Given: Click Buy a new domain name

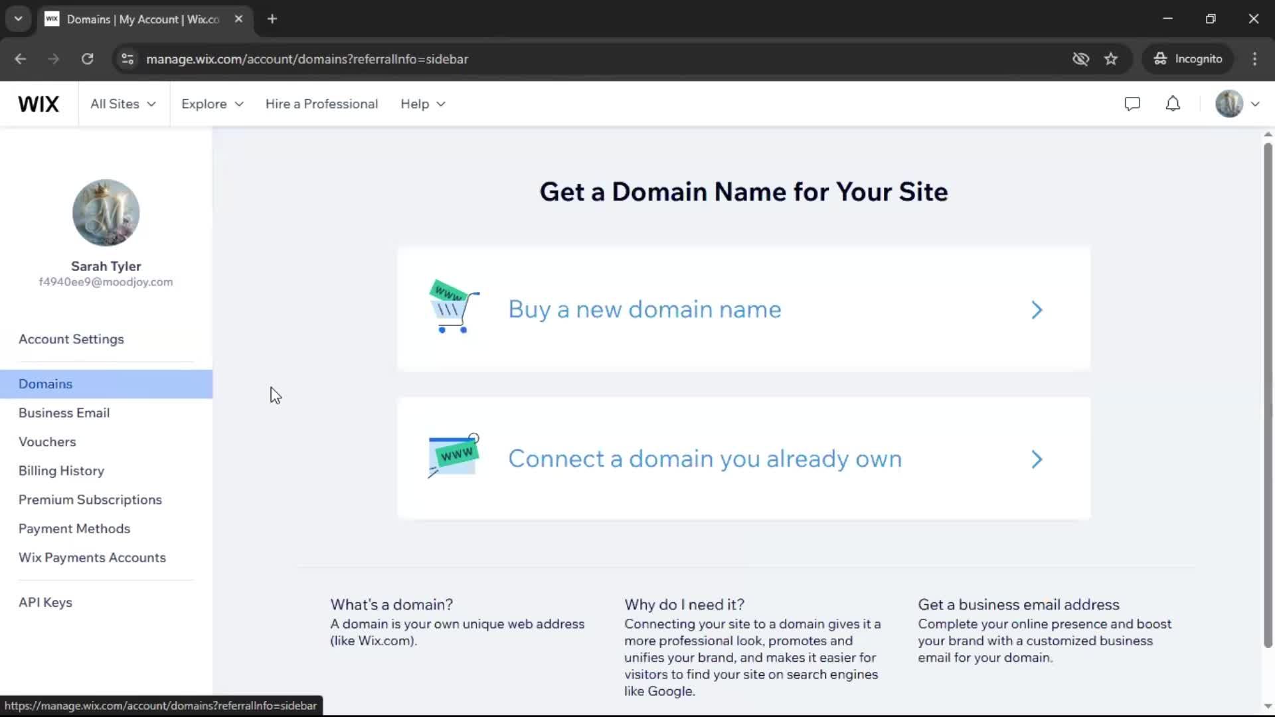Looking at the screenshot, I should (744, 309).
